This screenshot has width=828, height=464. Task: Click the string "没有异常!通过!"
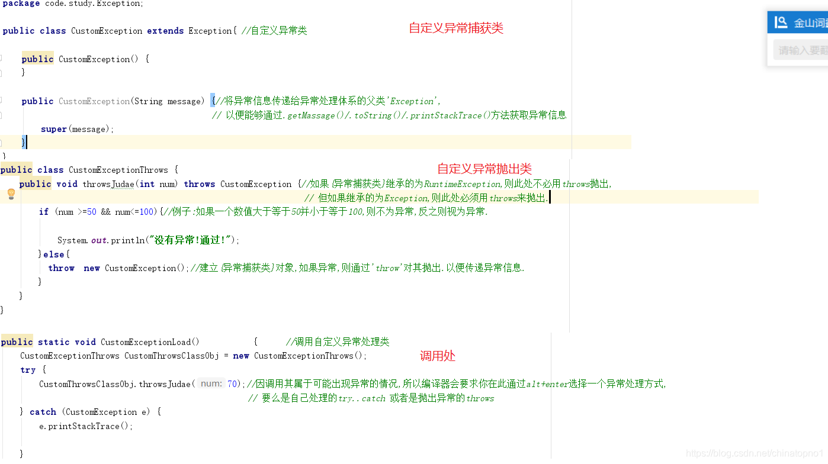[190, 240]
